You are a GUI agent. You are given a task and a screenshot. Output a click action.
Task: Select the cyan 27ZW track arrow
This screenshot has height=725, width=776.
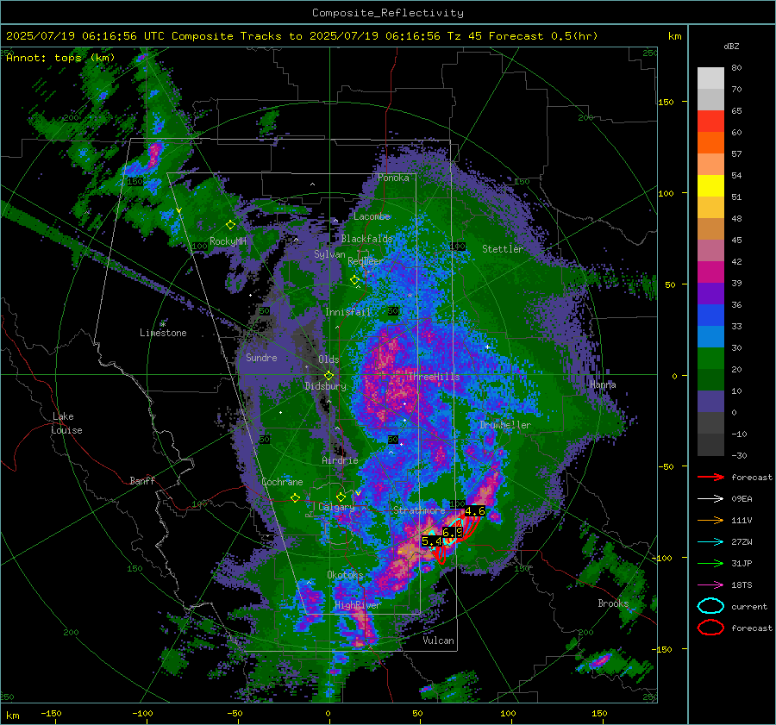click(710, 542)
